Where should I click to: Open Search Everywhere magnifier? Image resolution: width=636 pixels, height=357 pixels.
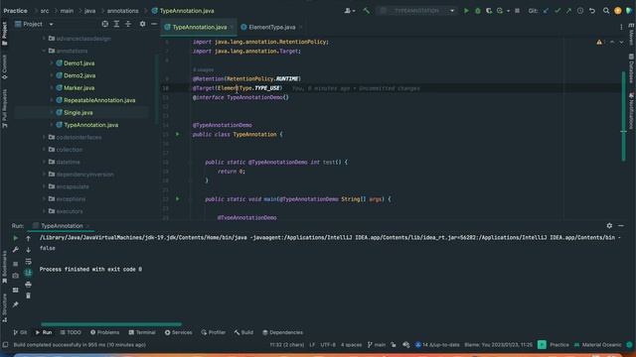point(606,11)
